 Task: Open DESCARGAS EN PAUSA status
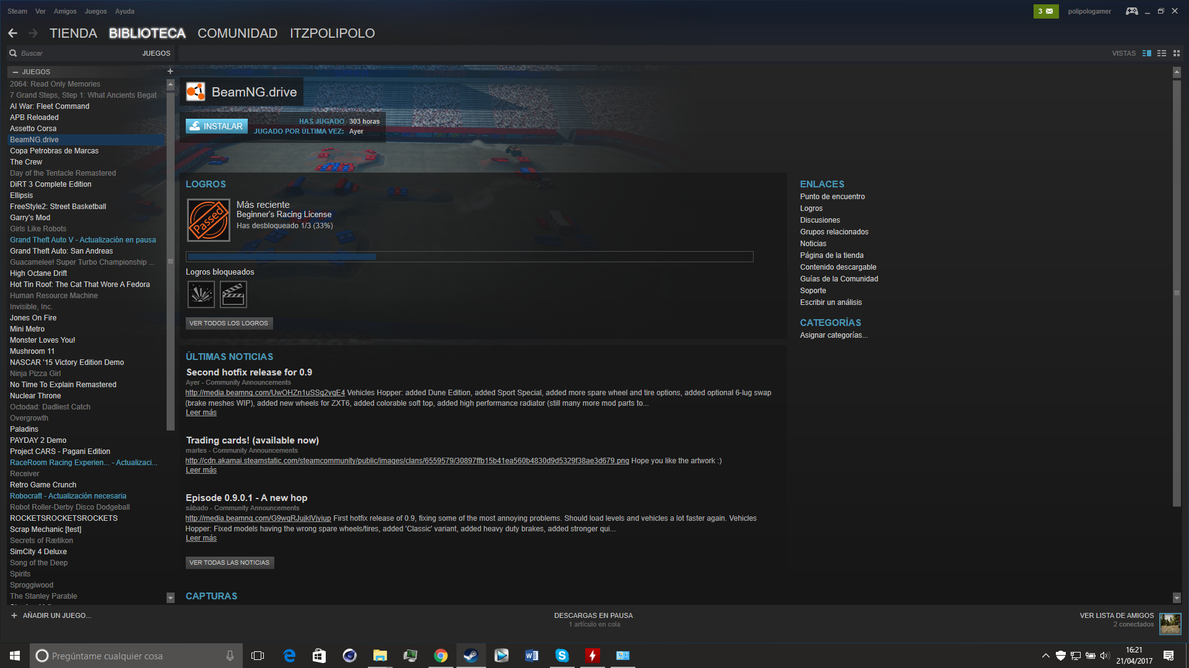593,615
